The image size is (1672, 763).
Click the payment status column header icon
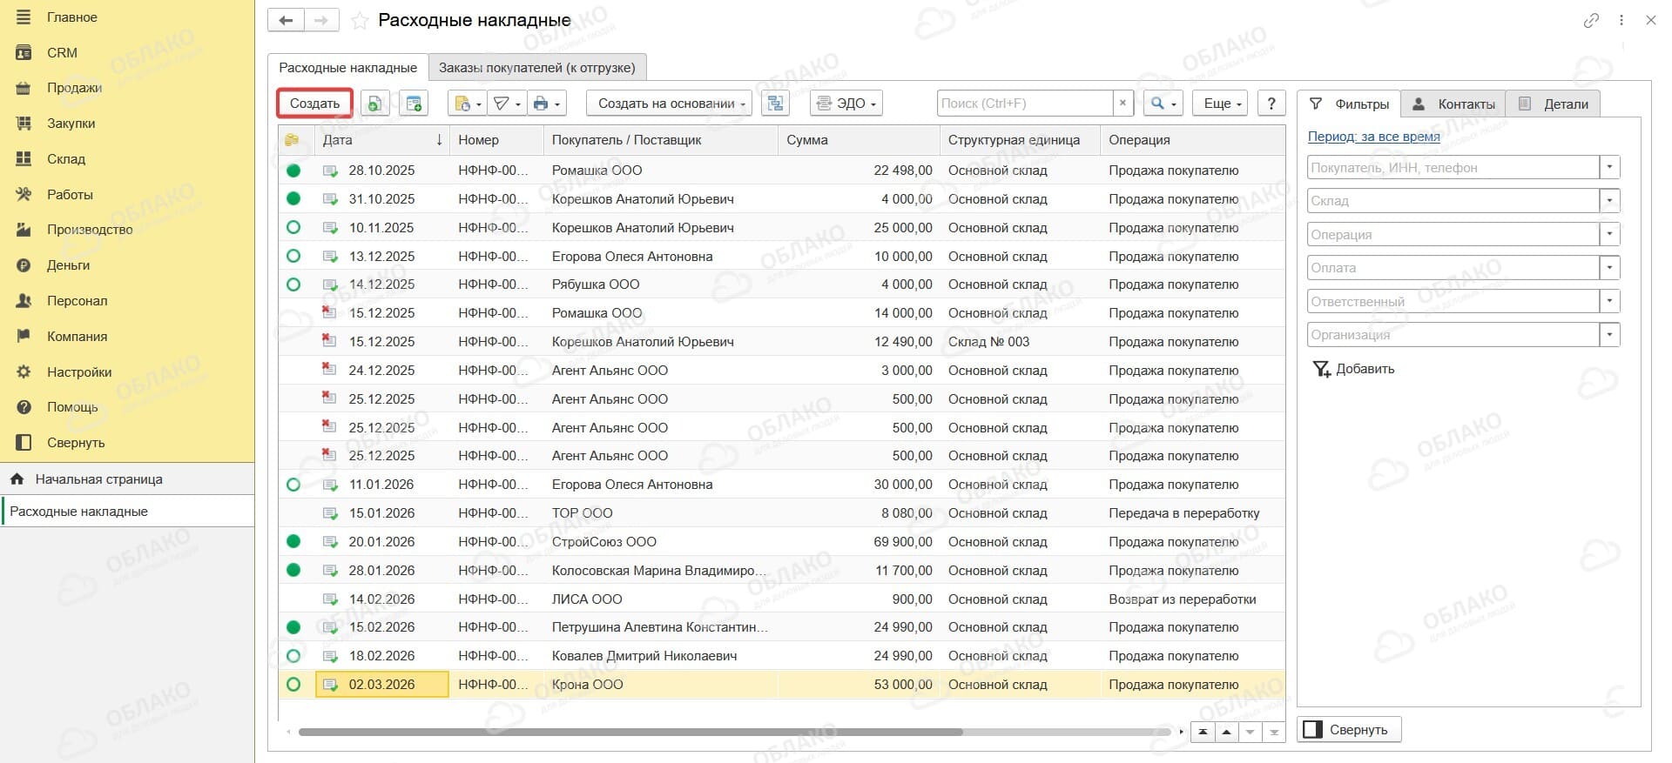click(292, 140)
